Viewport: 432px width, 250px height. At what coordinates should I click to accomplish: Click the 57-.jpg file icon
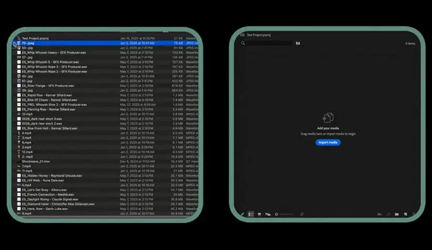19,57
